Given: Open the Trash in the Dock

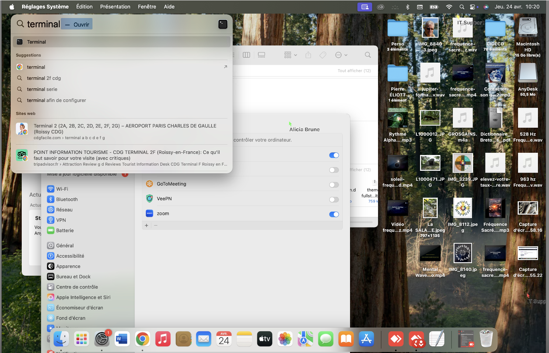Looking at the screenshot, I should [486, 338].
